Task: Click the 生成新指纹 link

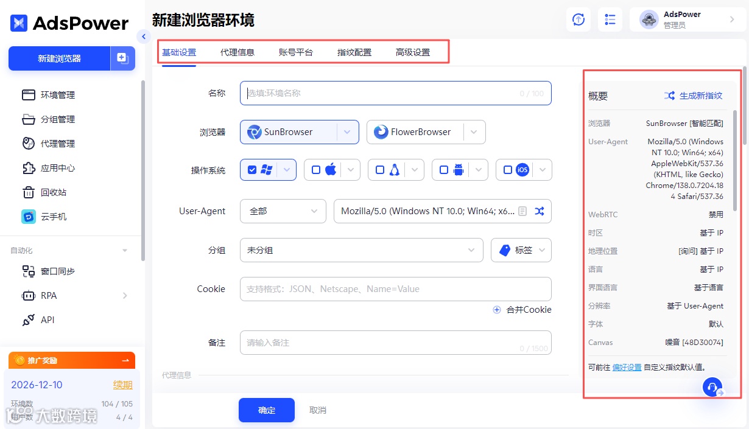Action: pyautogui.click(x=701, y=96)
